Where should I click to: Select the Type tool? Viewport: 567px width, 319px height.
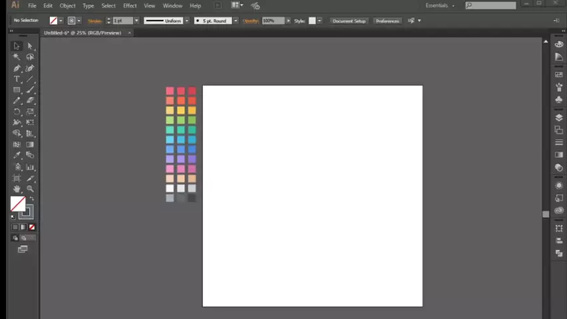pos(17,79)
